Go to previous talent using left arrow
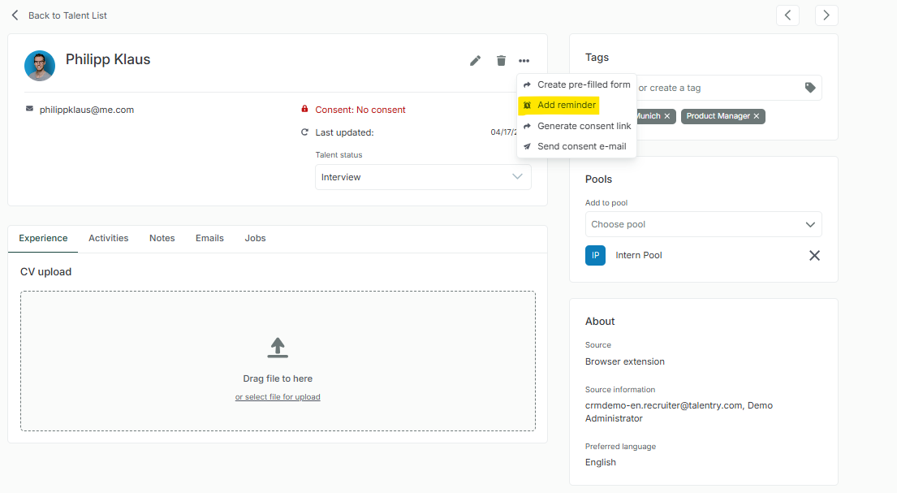 click(787, 15)
